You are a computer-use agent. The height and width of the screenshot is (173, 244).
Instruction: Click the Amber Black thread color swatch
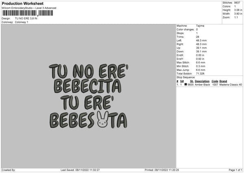coord(186,85)
